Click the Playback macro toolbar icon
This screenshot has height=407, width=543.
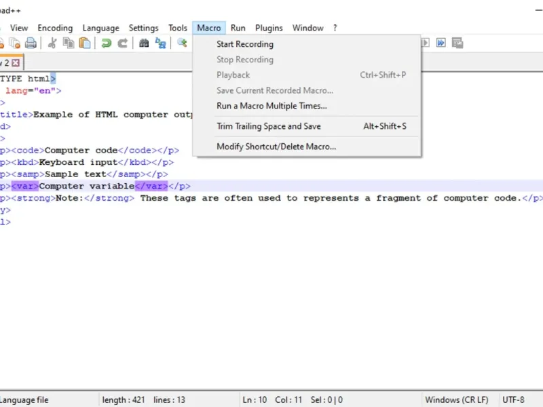[x=426, y=43]
